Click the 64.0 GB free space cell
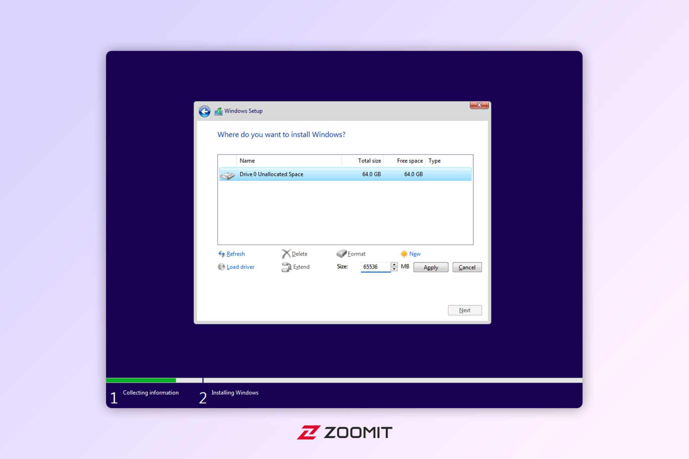Image resolution: width=689 pixels, height=459 pixels. [413, 174]
